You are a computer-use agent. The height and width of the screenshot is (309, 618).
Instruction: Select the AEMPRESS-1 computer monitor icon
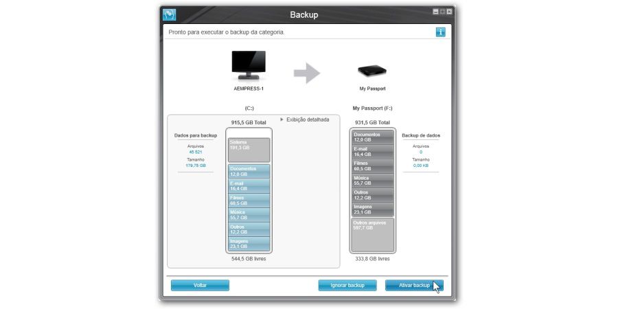(x=249, y=65)
